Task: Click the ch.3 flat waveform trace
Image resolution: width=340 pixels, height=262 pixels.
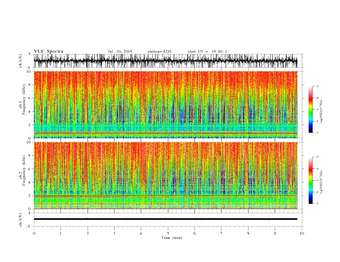Action: coord(165,219)
